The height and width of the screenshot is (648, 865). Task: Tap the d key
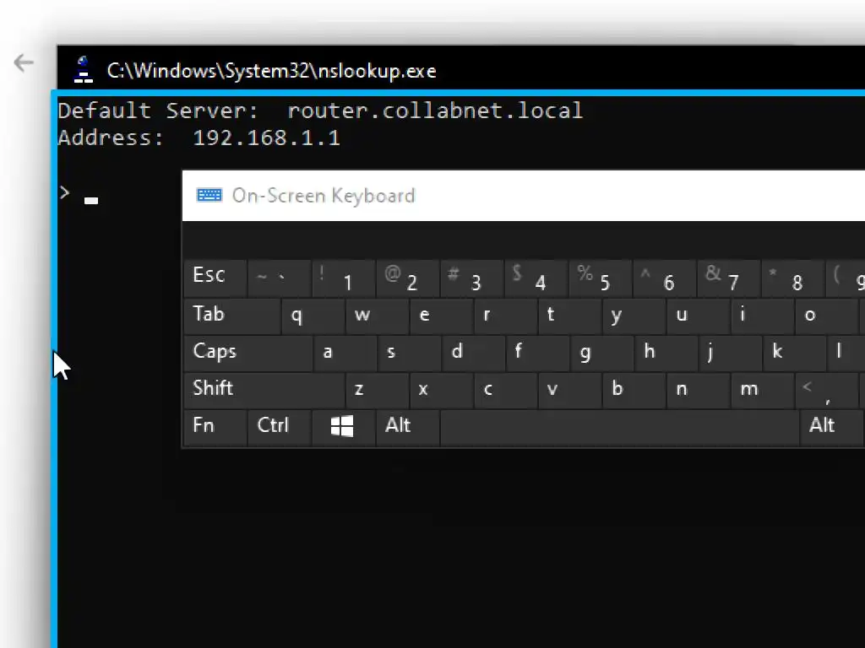[473, 352]
